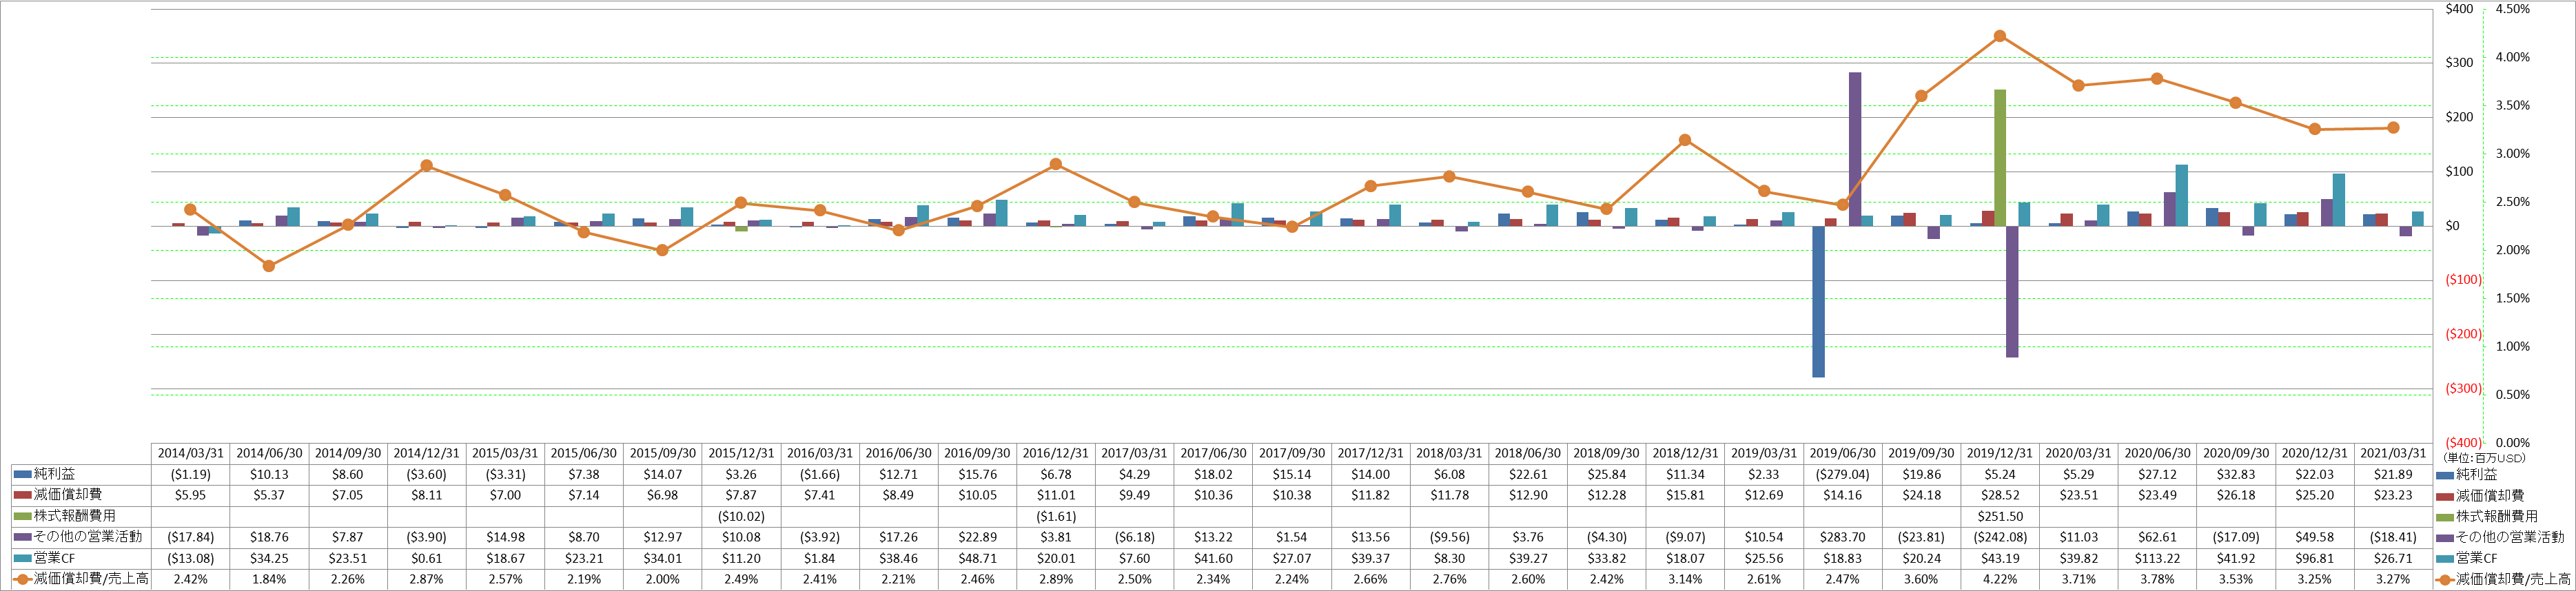Select the $32.83 net income cell
Image resolution: width=2576 pixels, height=591 pixels.
click(x=2236, y=474)
